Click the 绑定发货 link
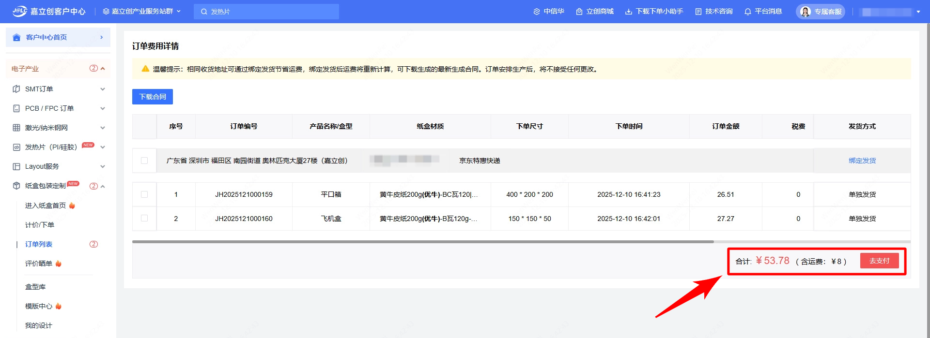This screenshot has width=930, height=338. coord(862,161)
